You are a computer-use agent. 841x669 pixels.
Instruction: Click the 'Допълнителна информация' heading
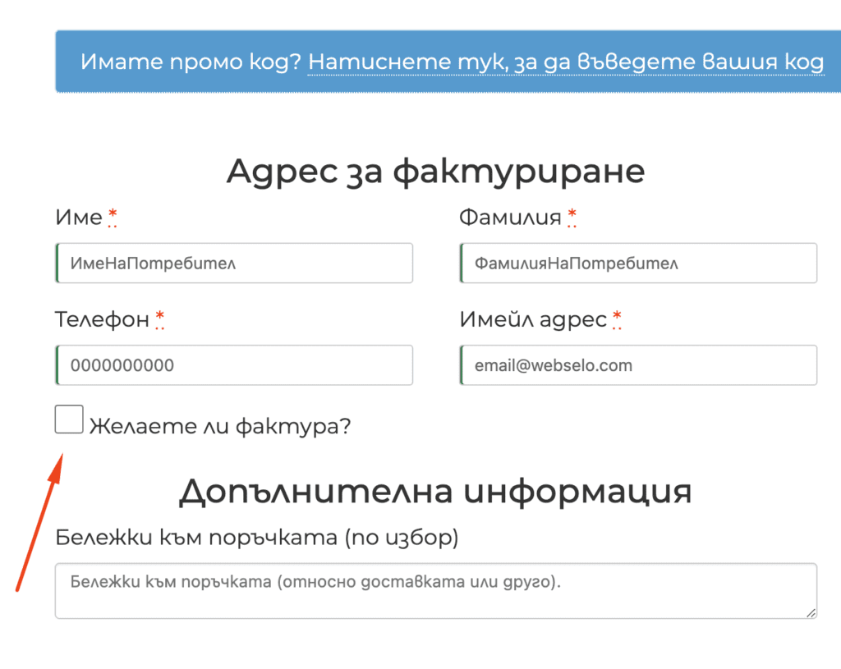click(436, 489)
